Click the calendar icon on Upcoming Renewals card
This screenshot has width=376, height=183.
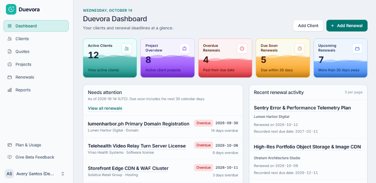[357, 49]
